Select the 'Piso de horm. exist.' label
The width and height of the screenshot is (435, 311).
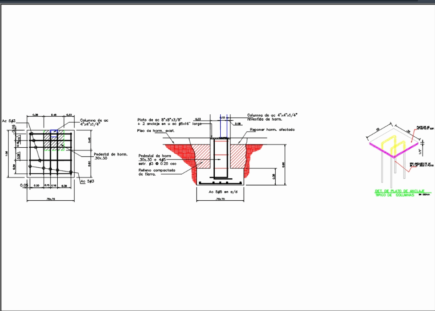[156, 131]
